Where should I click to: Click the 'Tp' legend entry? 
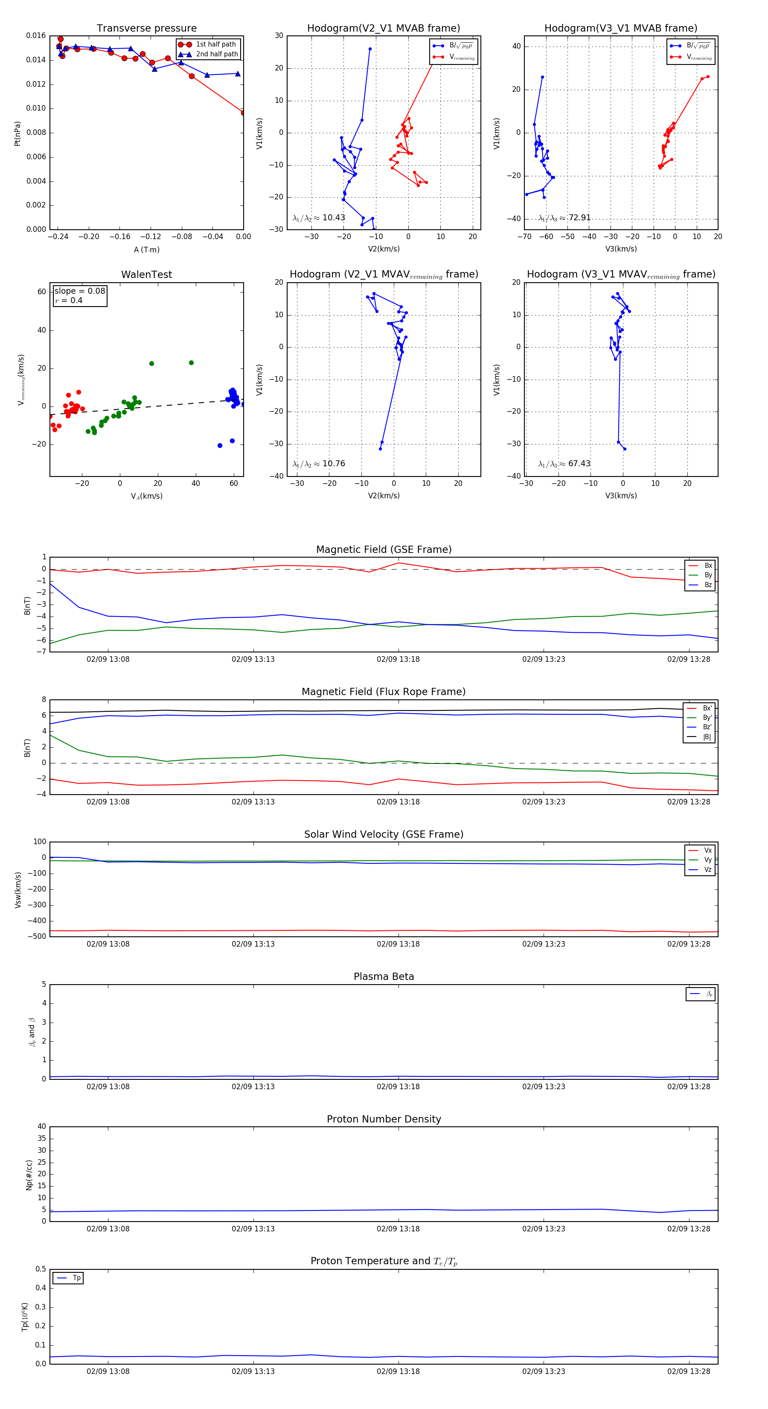coord(69,1278)
